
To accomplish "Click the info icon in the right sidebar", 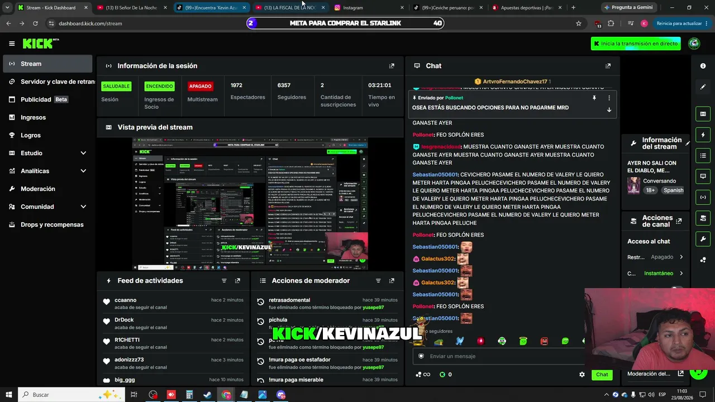I will (x=703, y=66).
